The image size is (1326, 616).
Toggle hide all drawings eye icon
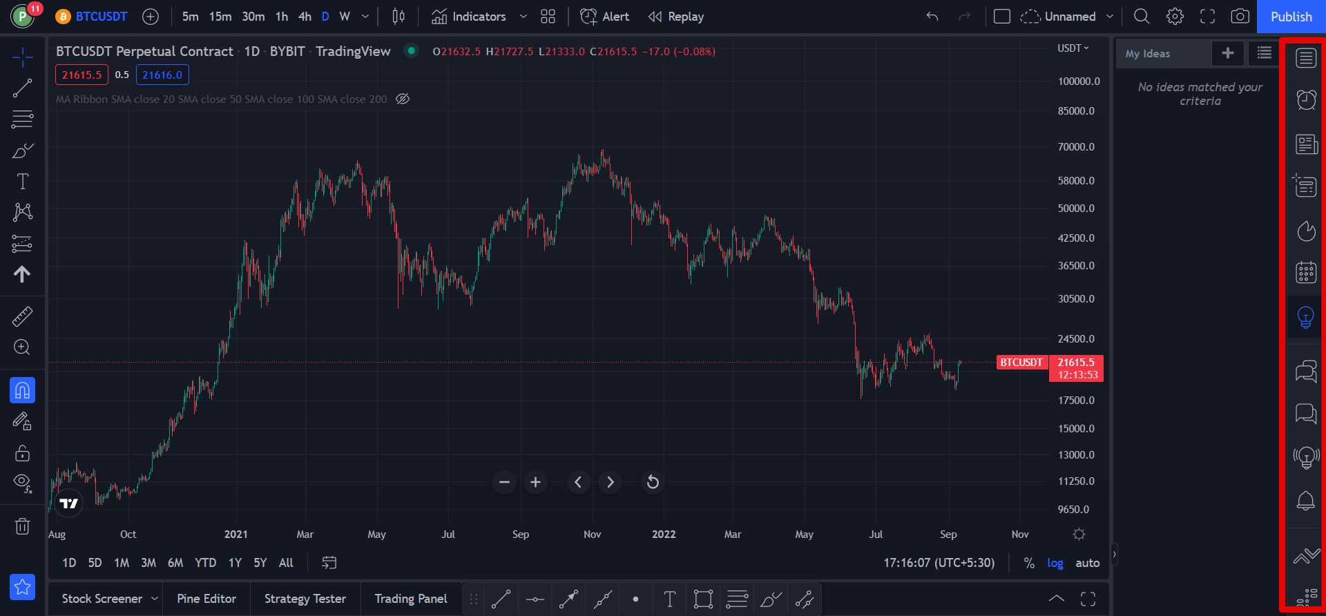click(x=22, y=483)
